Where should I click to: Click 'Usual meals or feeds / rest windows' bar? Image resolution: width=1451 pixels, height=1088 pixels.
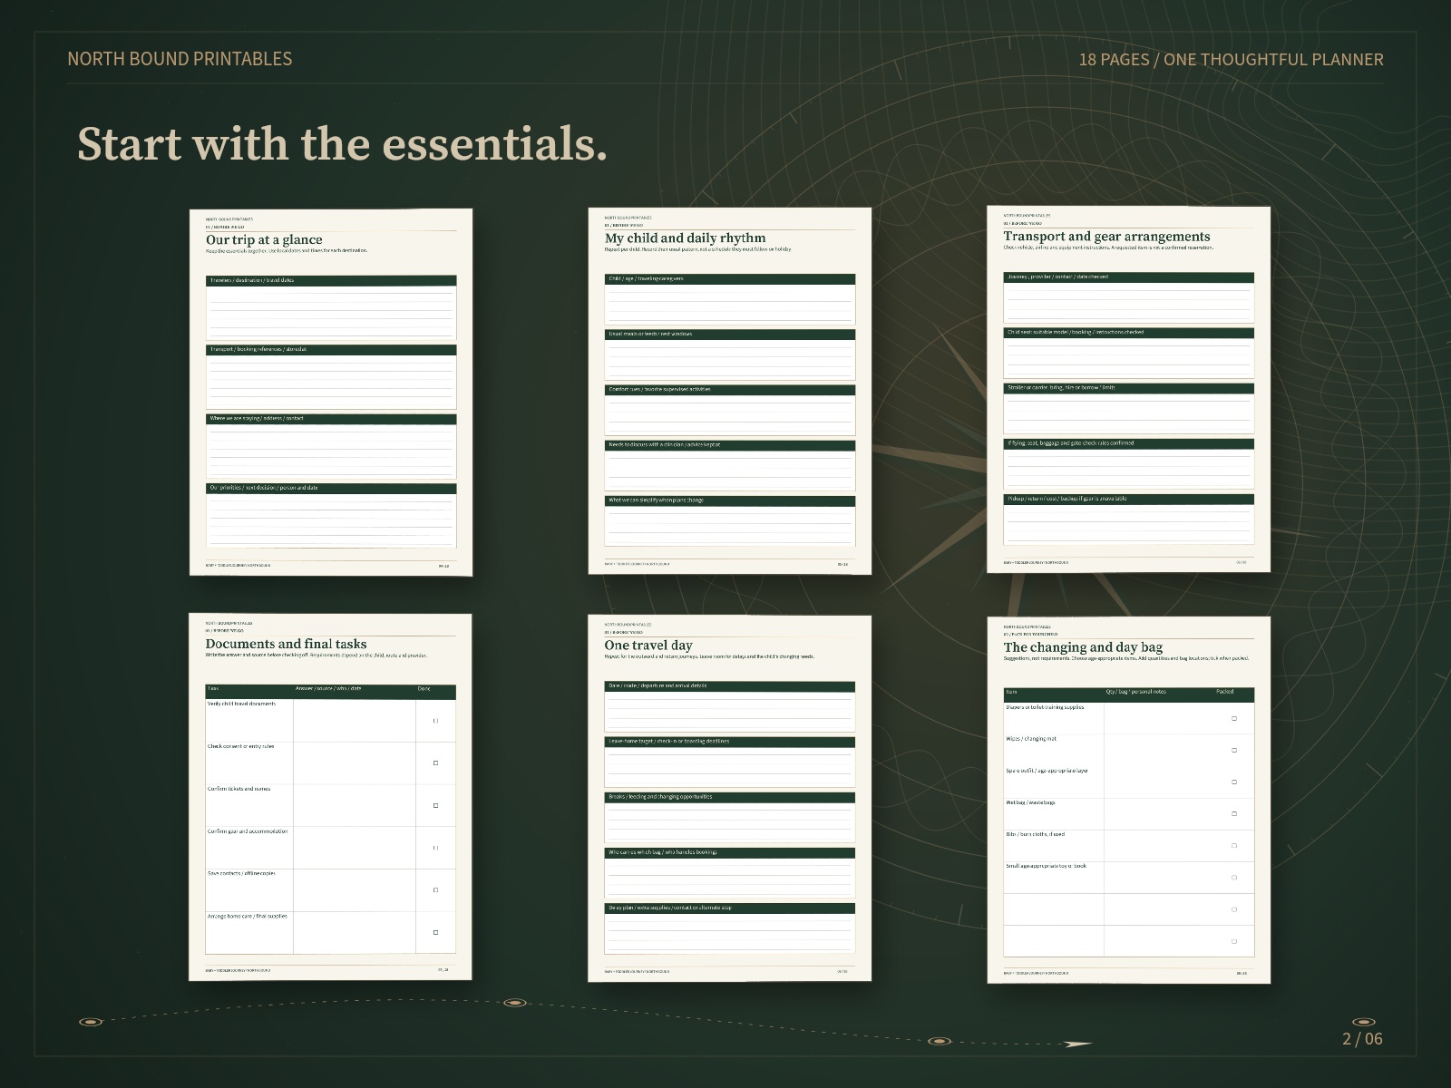click(x=730, y=334)
